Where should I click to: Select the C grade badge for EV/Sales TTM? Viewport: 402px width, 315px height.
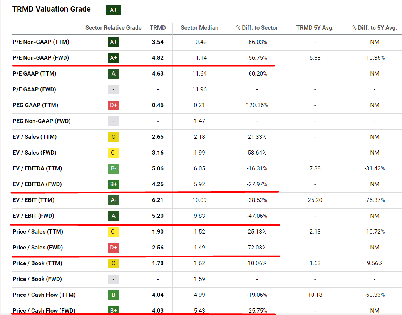[113, 137]
